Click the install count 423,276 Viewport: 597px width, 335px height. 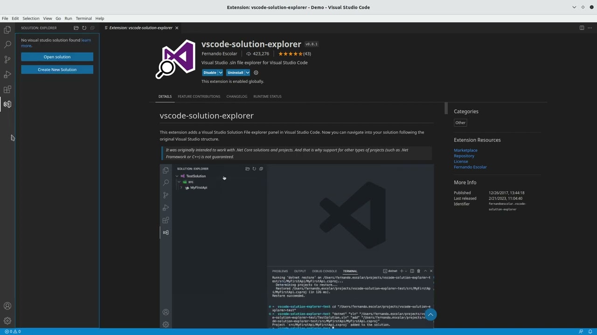[257, 54]
